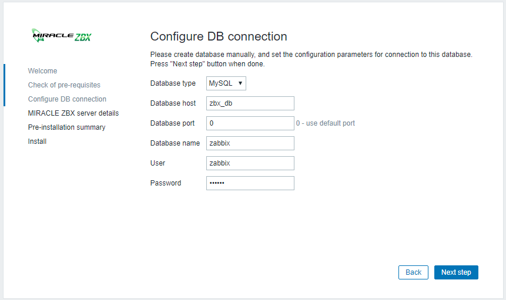The width and height of the screenshot is (506, 300).
Task: Jump to MIRACLE ZBX server details step
Action: [73, 113]
